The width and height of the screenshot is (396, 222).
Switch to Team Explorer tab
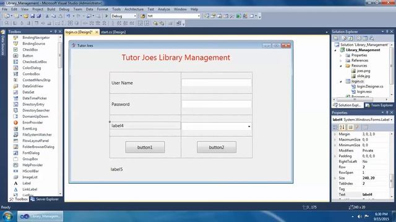(x=379, y=105)
